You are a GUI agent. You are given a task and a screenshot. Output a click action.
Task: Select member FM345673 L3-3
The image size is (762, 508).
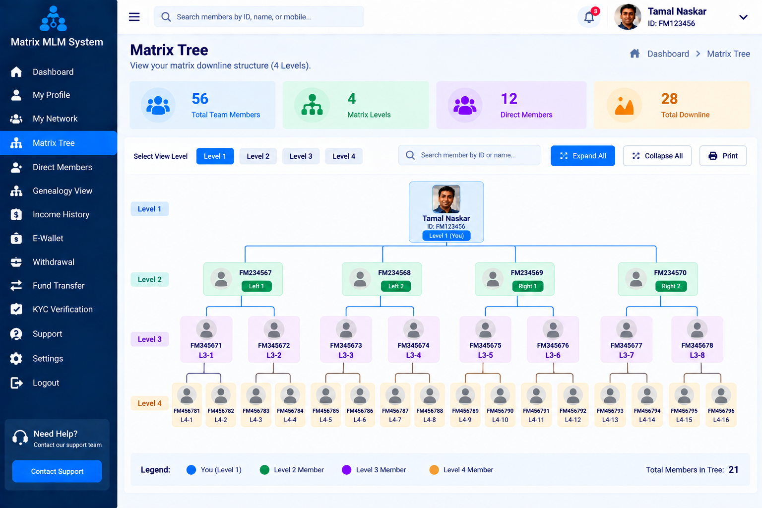point(346,339)
